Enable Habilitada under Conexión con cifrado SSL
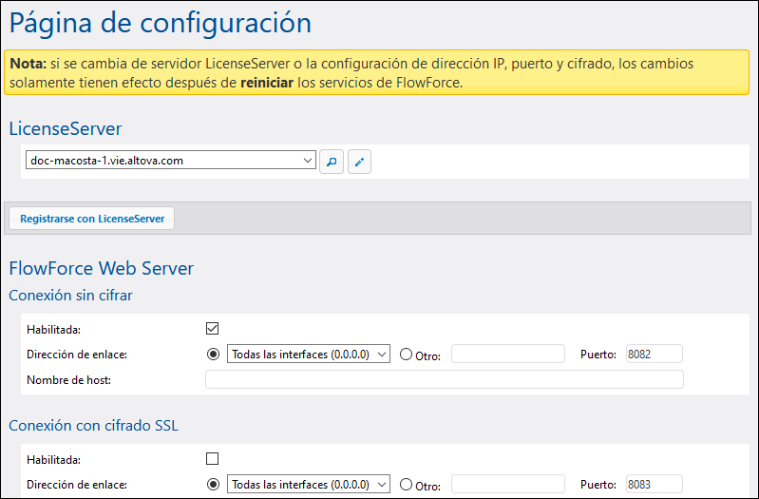This screenshot has height=499, width=759. [x=212, y=458]
